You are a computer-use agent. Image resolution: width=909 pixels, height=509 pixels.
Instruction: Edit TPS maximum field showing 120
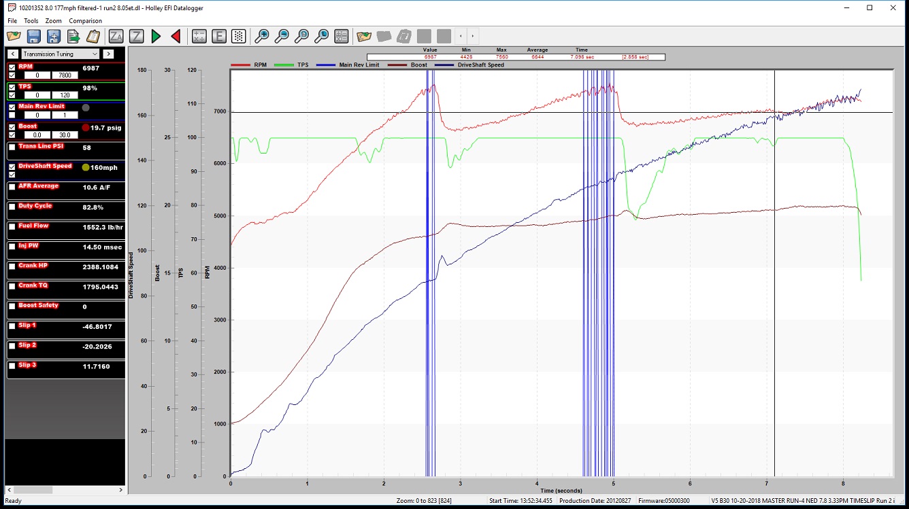(x=65, y=95)
